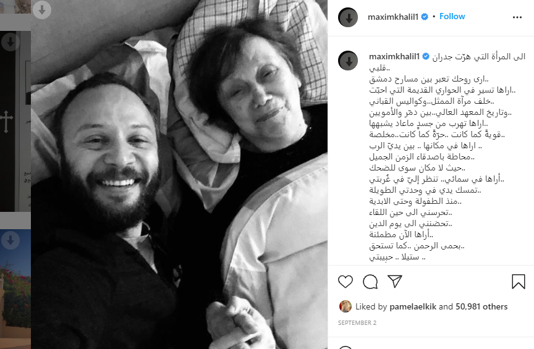This screenshot has height=349, width=534.
Task: Follow maximkhalil1 account
Action: pos(452,16)
